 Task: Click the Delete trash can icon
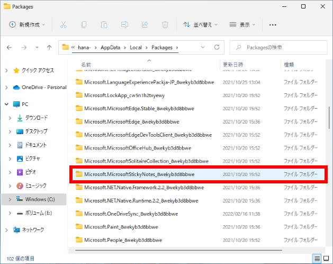(165, 25)
